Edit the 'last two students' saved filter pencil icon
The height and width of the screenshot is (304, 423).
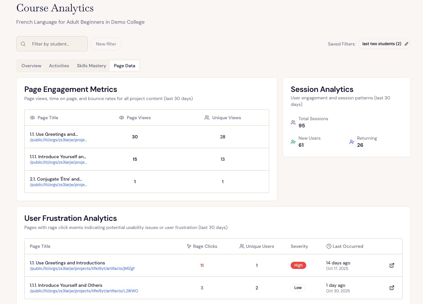pyautogui.click(x=406, y=44)
